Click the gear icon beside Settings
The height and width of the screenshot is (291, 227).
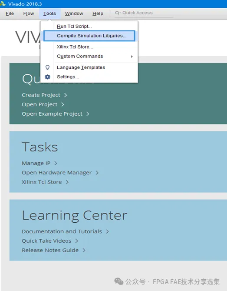click(x=48, y=77)
